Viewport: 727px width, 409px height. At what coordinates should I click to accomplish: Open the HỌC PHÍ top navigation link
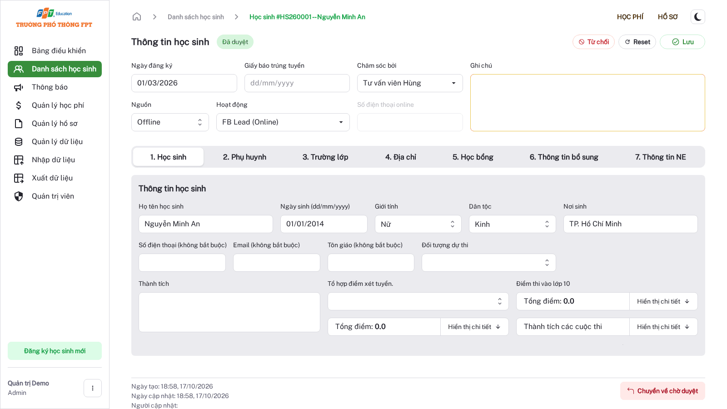[x=630, y=17]
